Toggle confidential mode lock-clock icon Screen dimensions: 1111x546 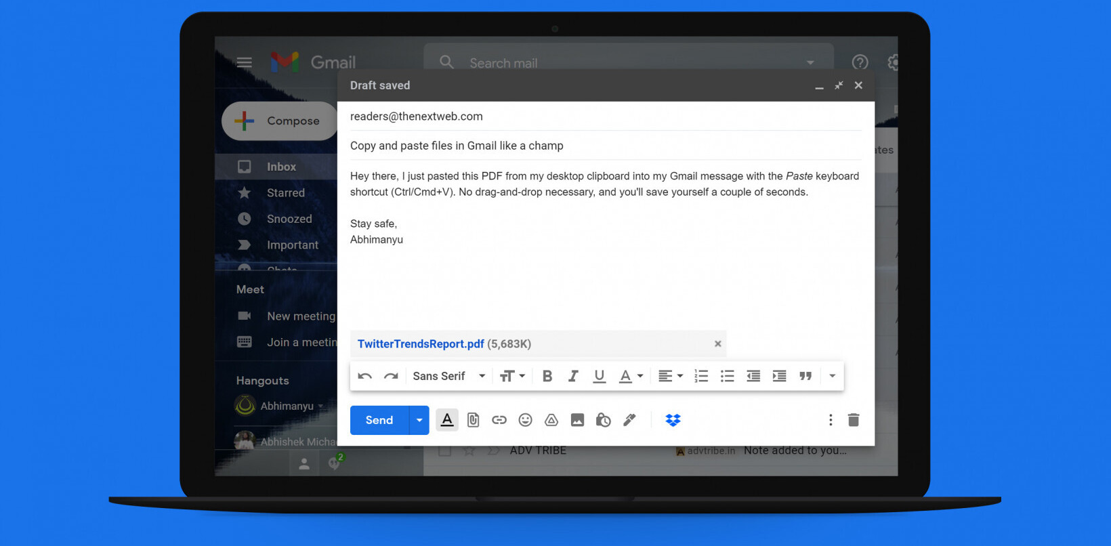603,420
